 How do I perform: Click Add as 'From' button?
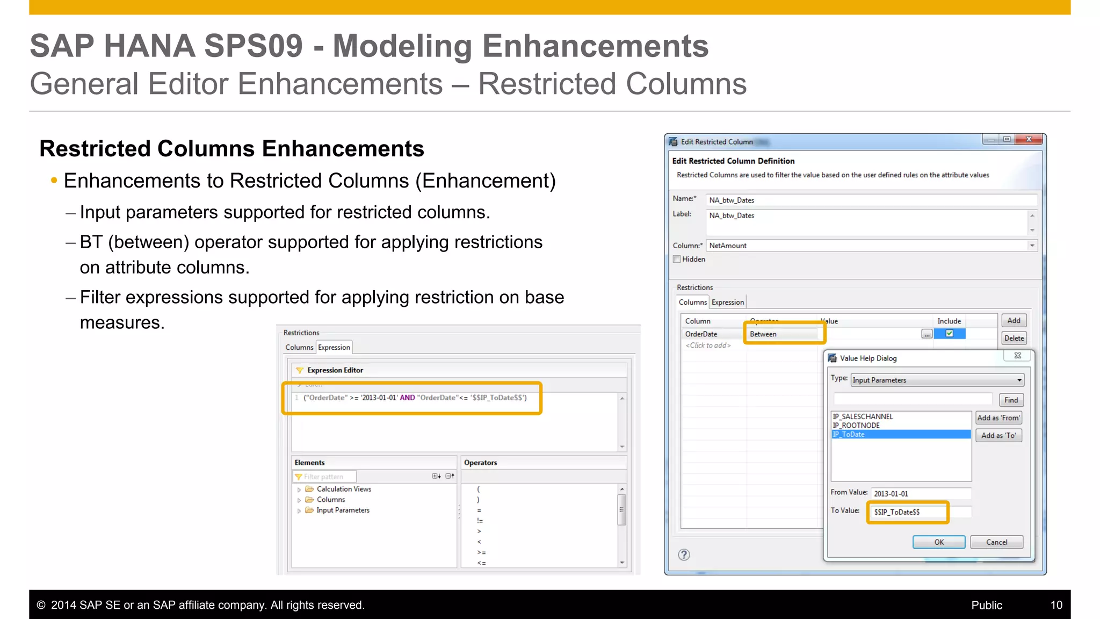pyautogui.click(x=998, y=418)
